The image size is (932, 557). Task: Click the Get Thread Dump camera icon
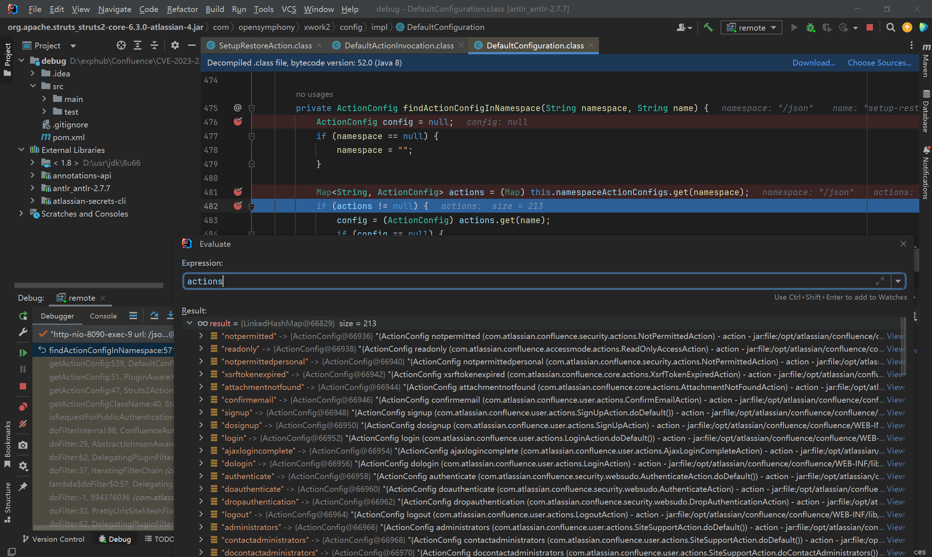click(x=23, y=445)
